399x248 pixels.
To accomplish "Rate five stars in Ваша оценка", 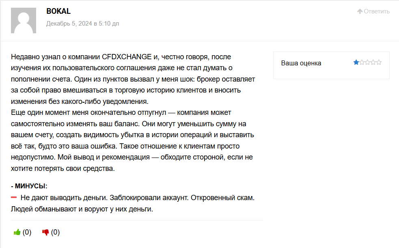I will tap(379, 63).
